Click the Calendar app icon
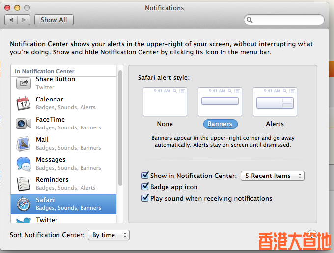The image size is (334, 253). (x=24, y=103)
